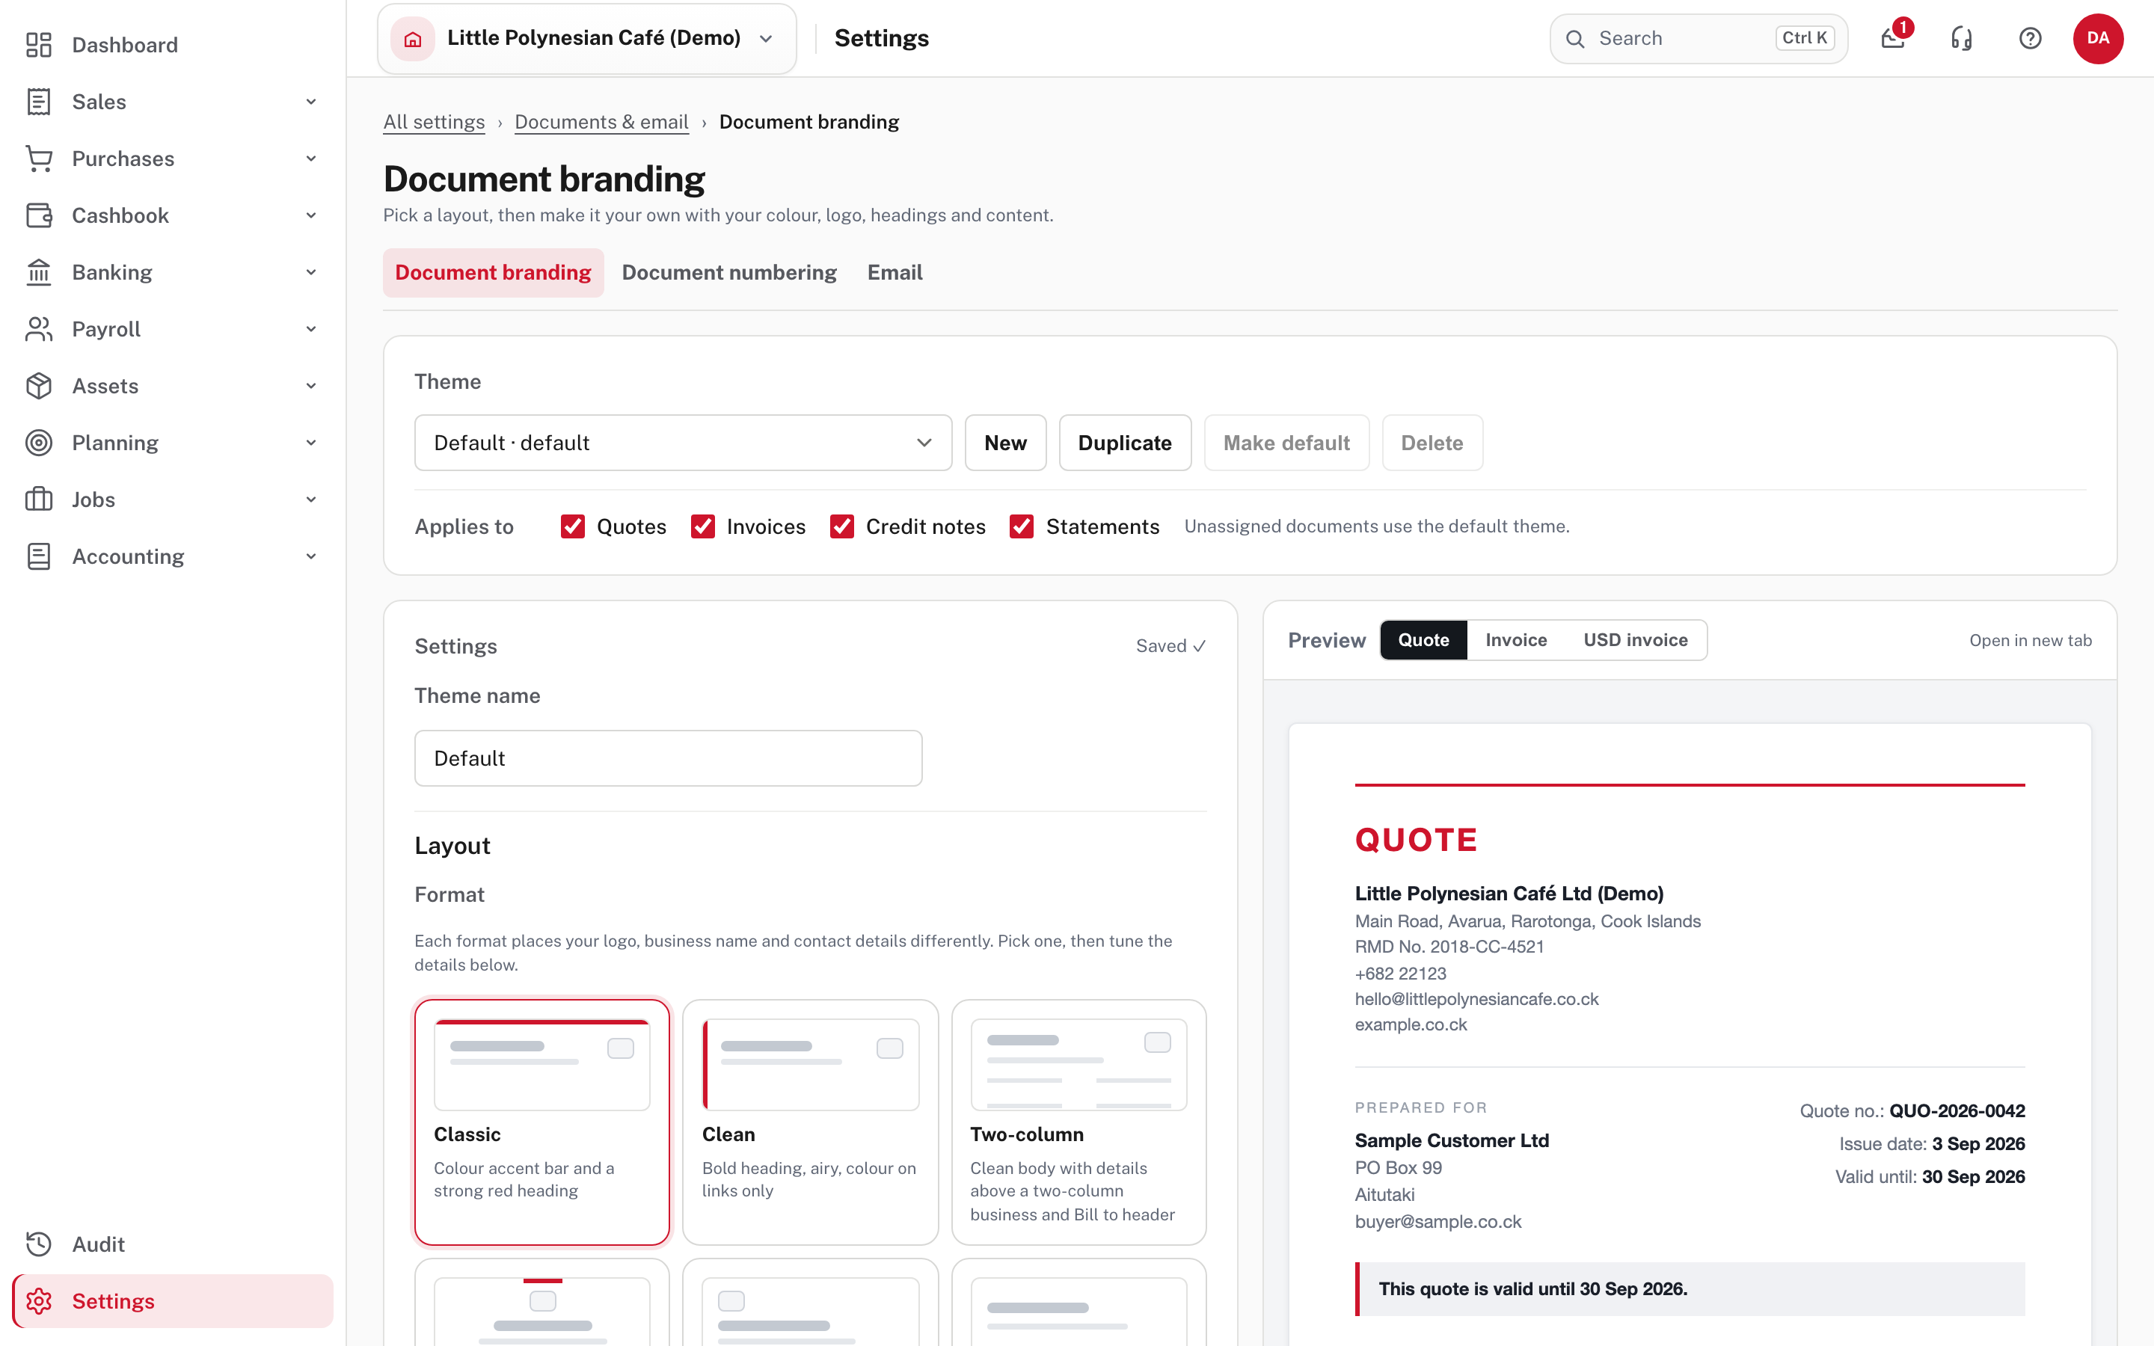Click the help question mark icon
This screenshot has height=1346, width=2154.
(2031, 38)
